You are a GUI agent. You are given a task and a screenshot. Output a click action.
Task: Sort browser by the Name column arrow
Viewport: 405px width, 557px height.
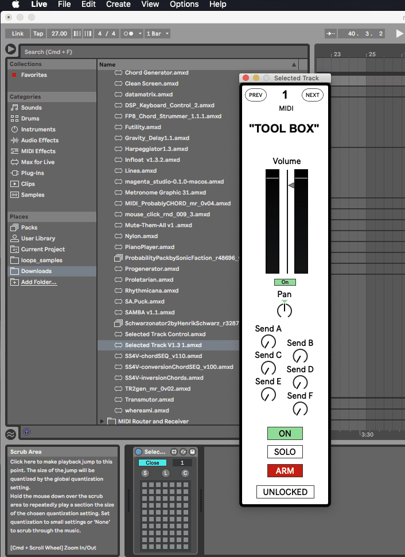point(294,65)
